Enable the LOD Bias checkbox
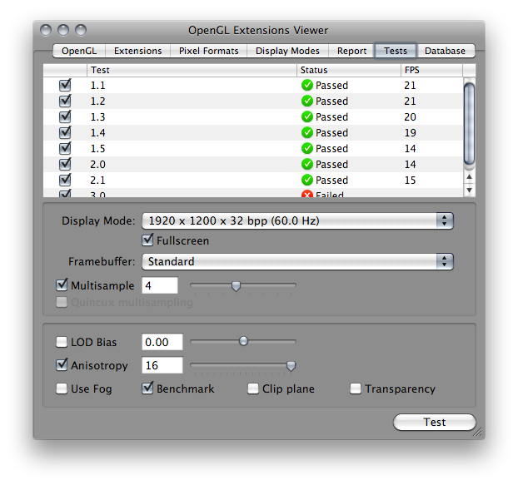The width and height of the screenshot is (518, 485). coord(62,342)
